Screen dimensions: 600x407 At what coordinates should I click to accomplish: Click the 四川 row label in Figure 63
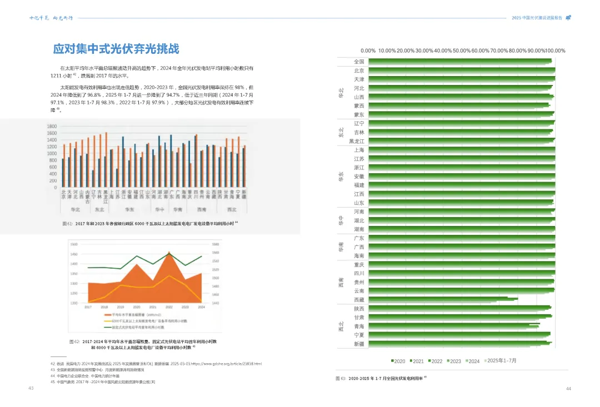point(359,273)
